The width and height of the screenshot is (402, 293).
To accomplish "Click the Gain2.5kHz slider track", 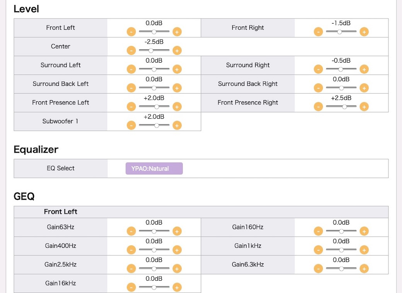I will [154, 269].
